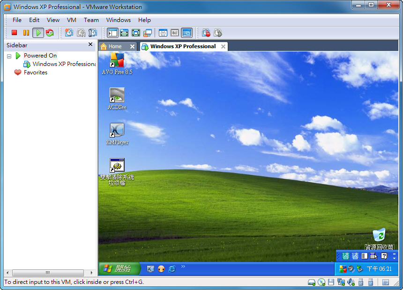
Task: Open the File menu
Action: tap(17, 20)
